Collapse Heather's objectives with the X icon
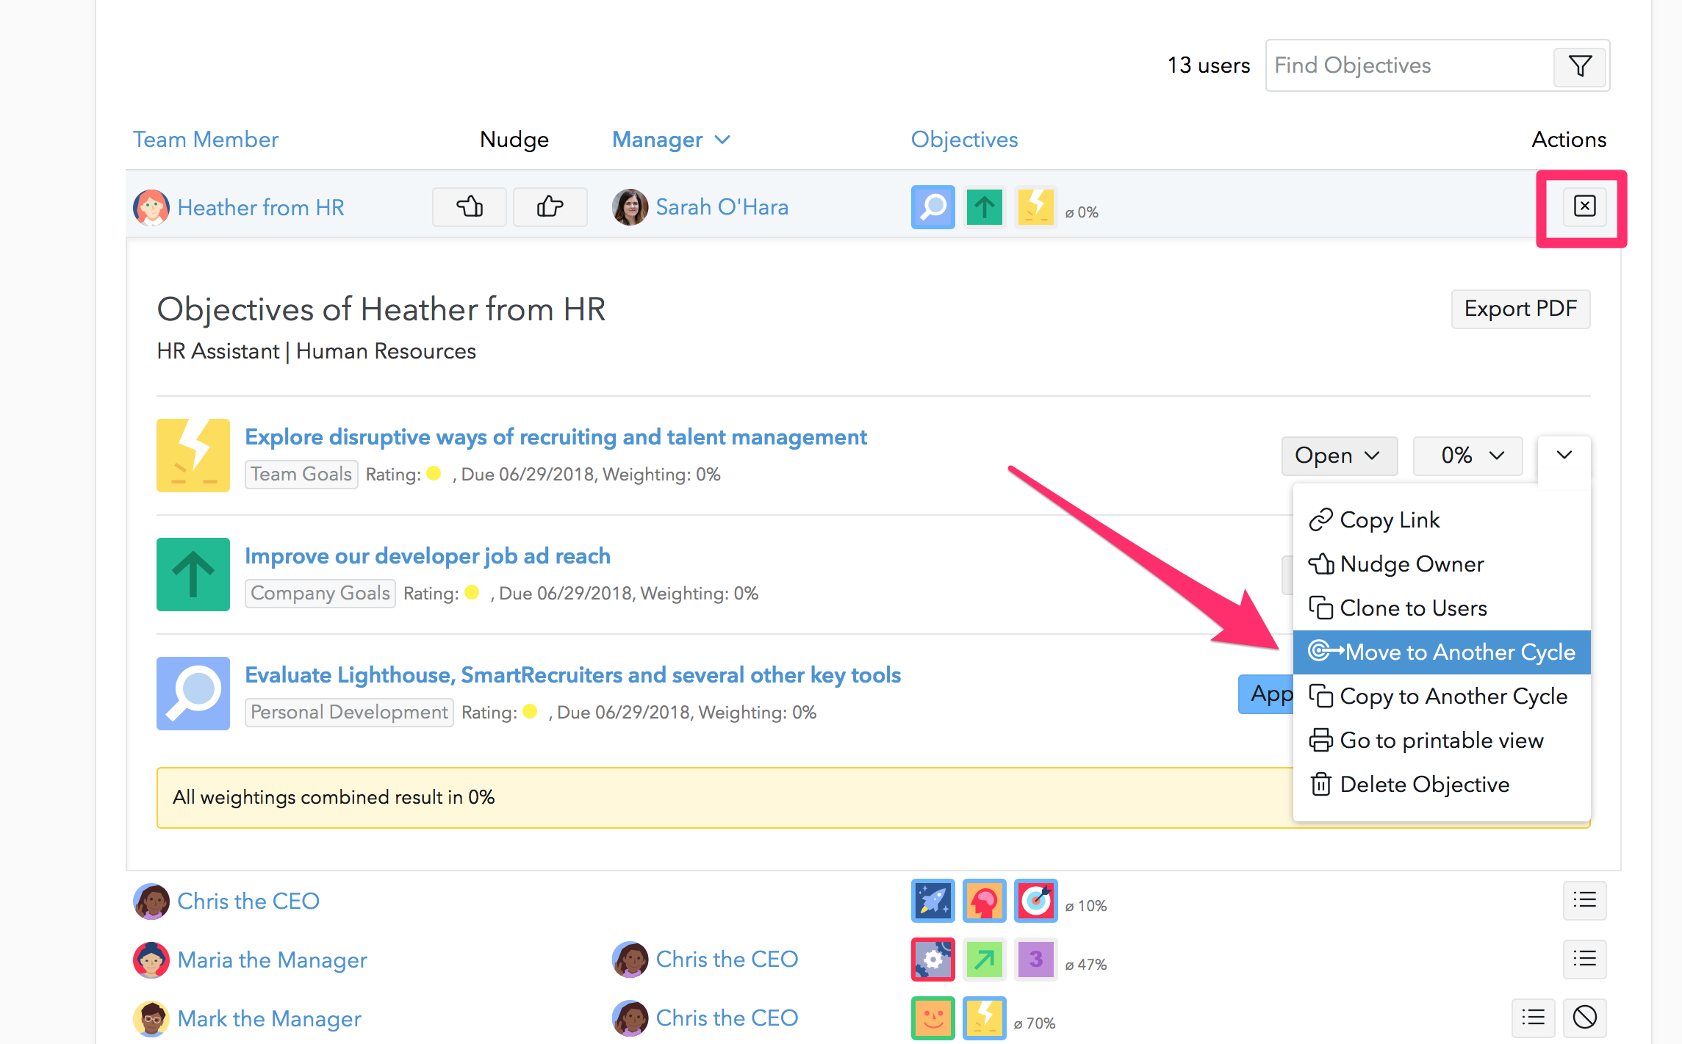Screen dimensions: 1682x1044 pyautogui.click(x=1584, y=206)
